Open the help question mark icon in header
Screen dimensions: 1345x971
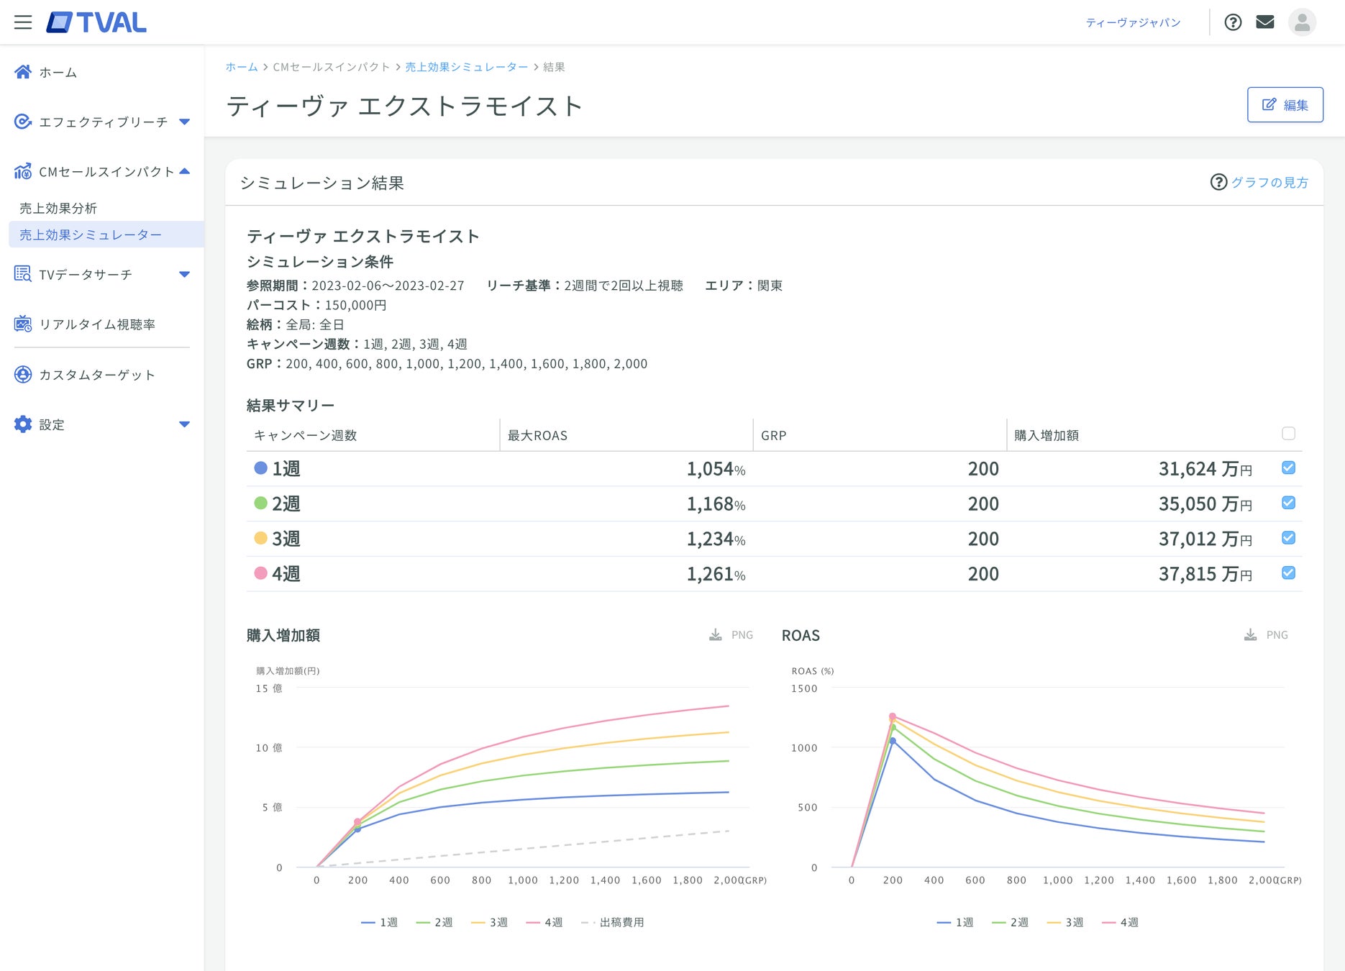[x=1233, y=22]
